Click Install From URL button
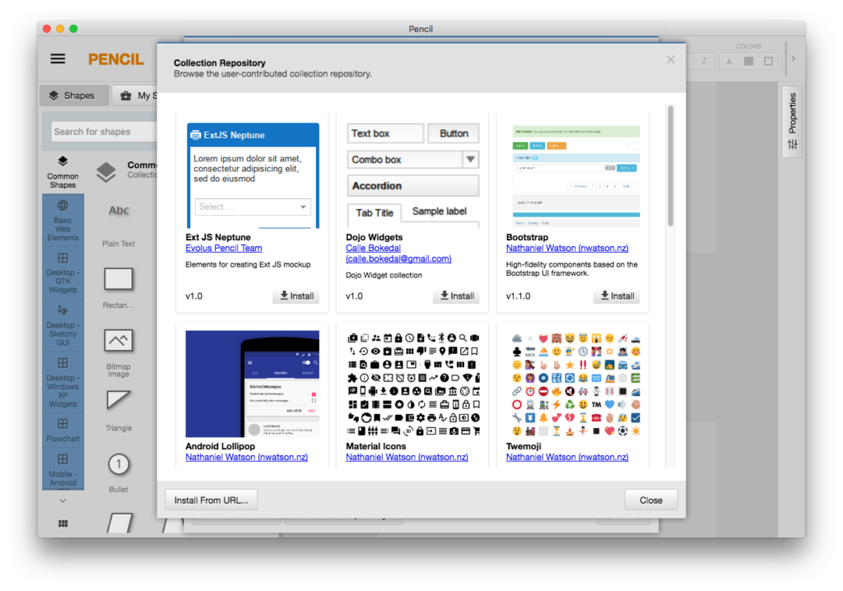 (x=212, y=500)
